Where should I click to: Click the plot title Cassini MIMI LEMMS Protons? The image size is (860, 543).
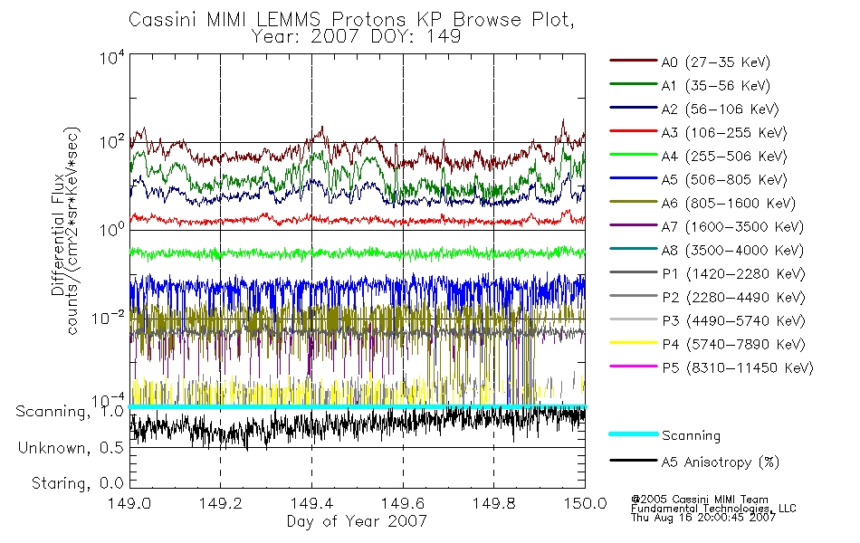(351, 20)
